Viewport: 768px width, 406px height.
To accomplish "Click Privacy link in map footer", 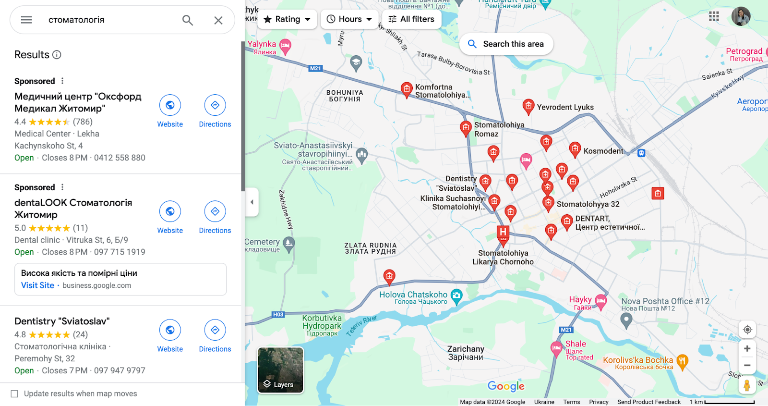I will coord(599,402).
